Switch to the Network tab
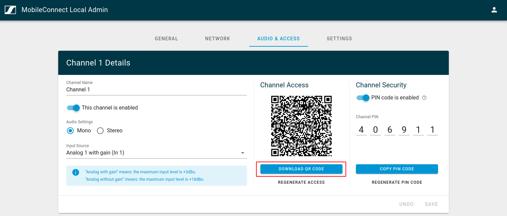Viewport: 507px width, 216px height. (x=218, y=39)
